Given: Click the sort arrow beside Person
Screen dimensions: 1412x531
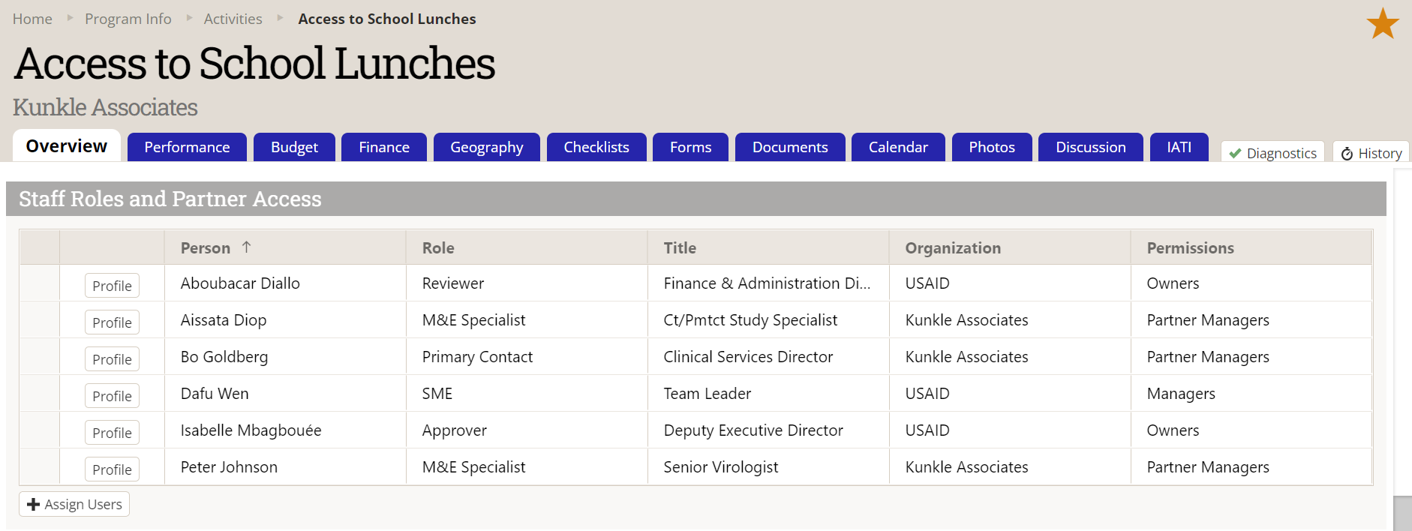Looking at the screenshot, I should pos(246,247).
